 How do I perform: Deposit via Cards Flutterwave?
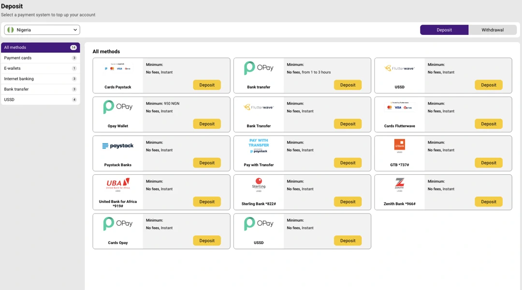click(488, 123)
